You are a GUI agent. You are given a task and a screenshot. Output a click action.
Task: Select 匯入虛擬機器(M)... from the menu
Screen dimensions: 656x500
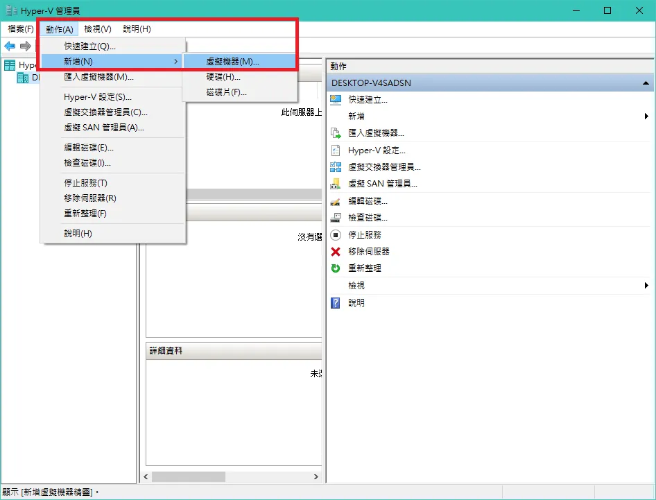point(113,77)
